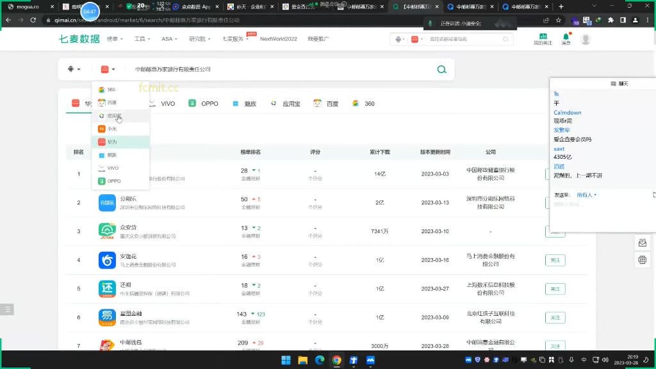
Task: Click the 累计下载 column header
Action: tap(379, 152)
